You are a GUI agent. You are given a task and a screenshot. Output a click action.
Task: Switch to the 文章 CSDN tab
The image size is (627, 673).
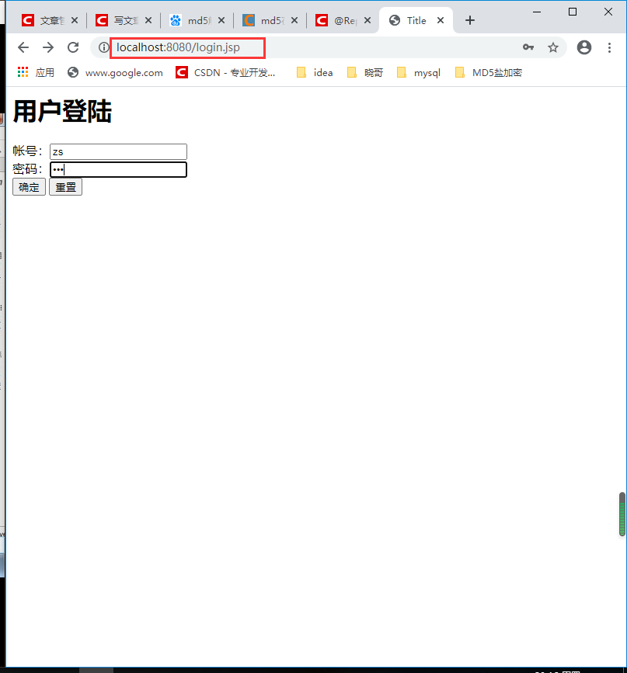pyautogui.click(x=43, y=20)
